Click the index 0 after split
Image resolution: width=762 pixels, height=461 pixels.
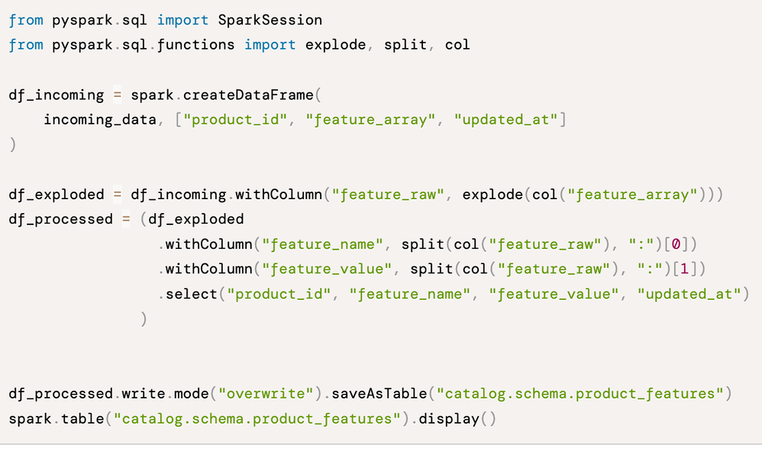click(x=676, y=244)
